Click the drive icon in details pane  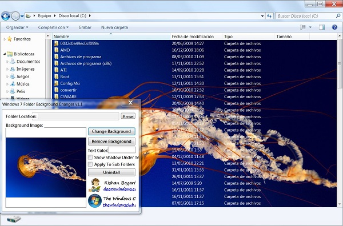(x=14, y=219)
